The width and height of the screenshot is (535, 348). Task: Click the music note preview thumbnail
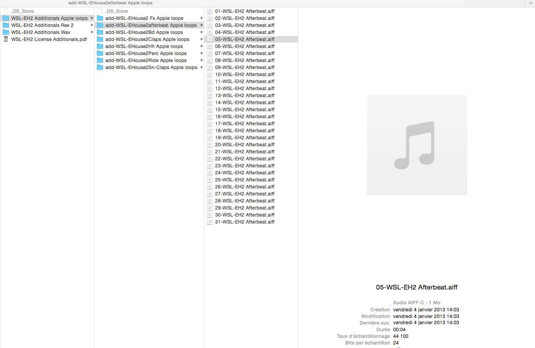417,145
